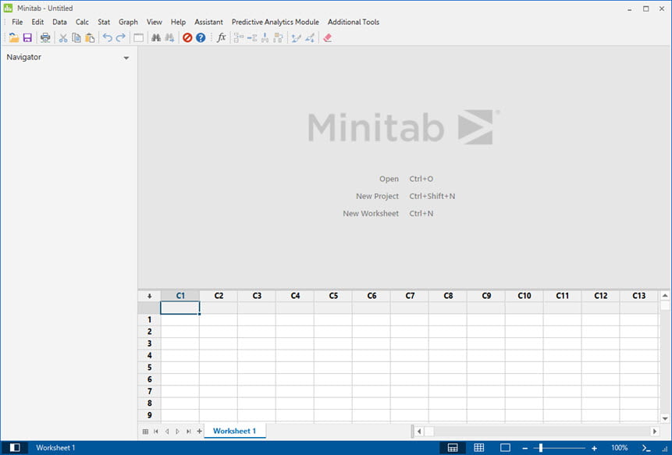This screenshot has width=672, height=455.
Task: Open the Data menu
Action: [59, 22]
